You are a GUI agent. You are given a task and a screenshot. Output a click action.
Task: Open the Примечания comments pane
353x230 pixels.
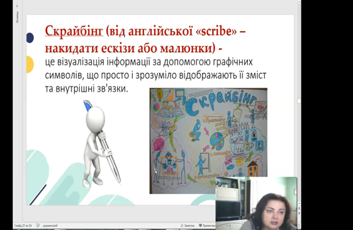tap(207, 226)
